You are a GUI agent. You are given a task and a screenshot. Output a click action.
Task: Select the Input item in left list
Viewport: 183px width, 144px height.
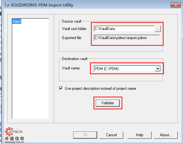click(x=17, y=21)
